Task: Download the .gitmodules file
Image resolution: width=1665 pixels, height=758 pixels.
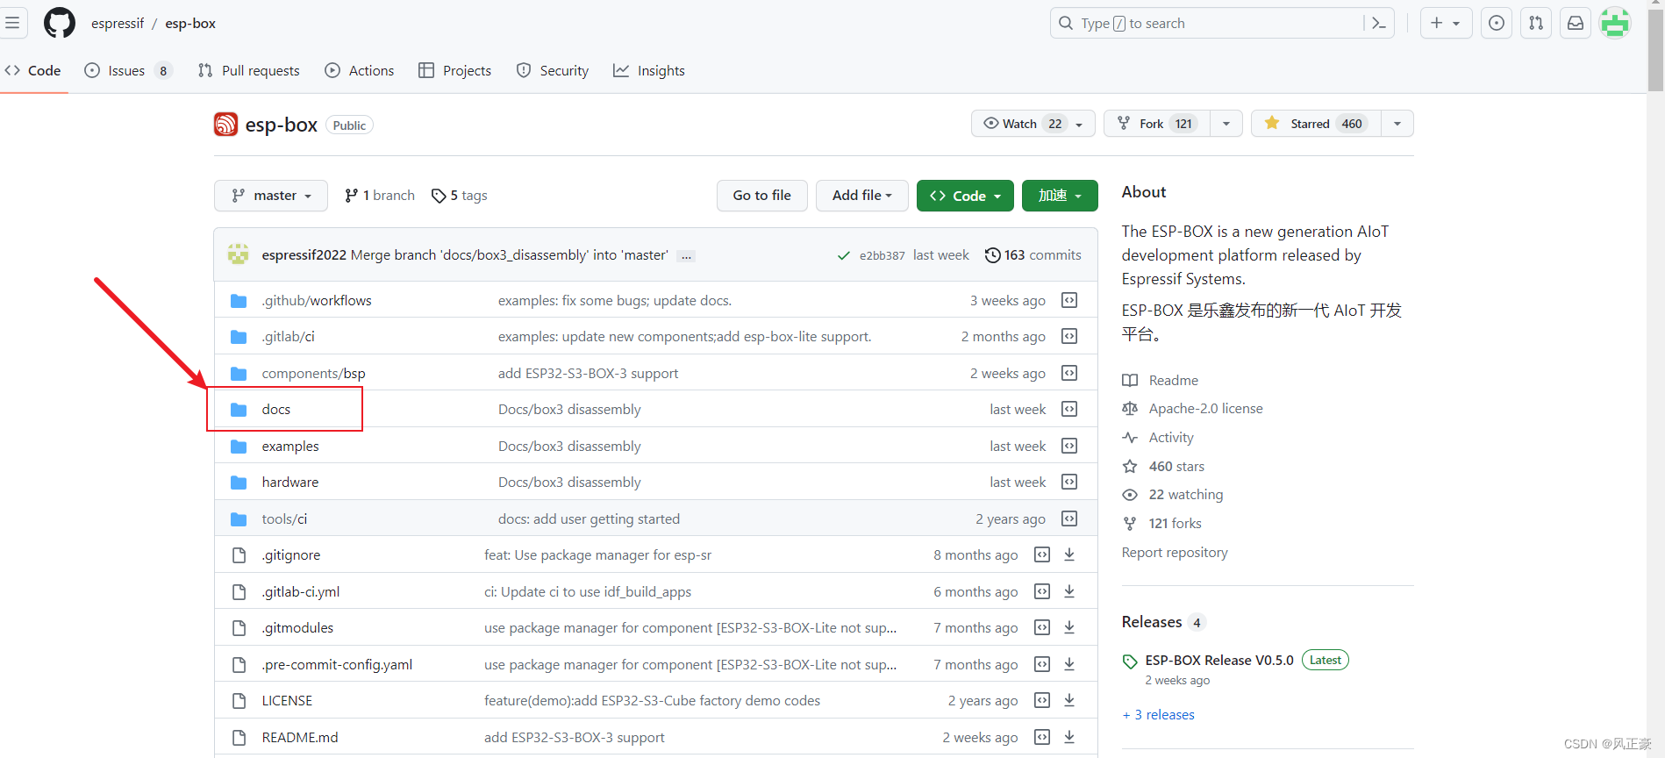Action: coord(1069,627)
